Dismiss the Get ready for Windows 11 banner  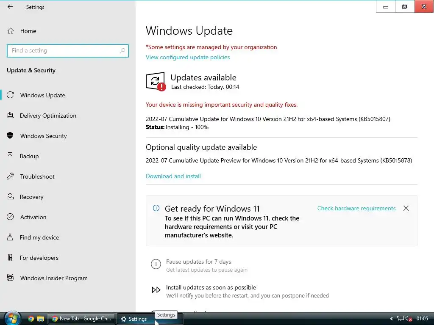click(406, 208)
